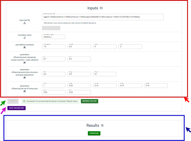Click the k_eic constant field

pyautogui.click(x=105, y=47)
